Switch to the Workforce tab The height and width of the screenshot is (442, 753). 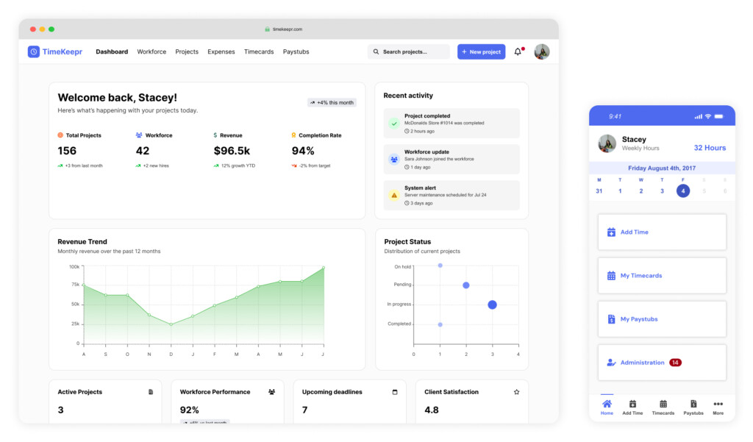[151, 52]
